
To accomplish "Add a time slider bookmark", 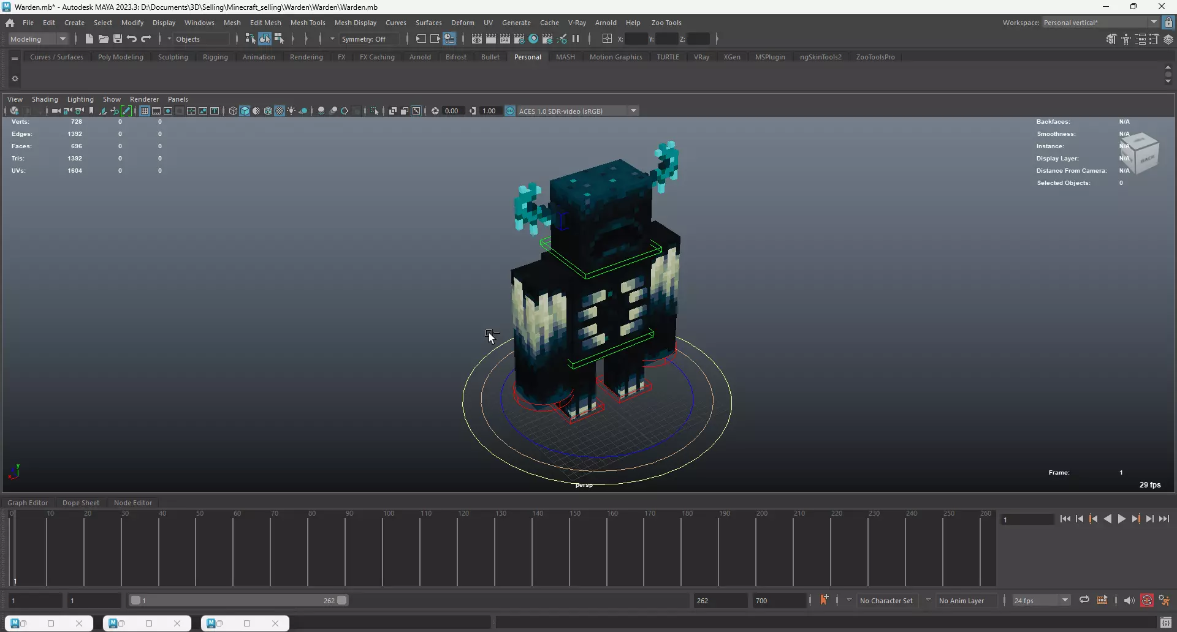I will 824,600.
